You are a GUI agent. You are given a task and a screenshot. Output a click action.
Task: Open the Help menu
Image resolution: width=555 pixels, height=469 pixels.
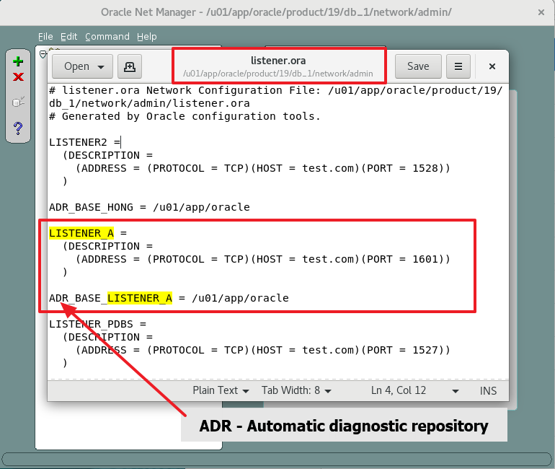click(x=146, y=37)
